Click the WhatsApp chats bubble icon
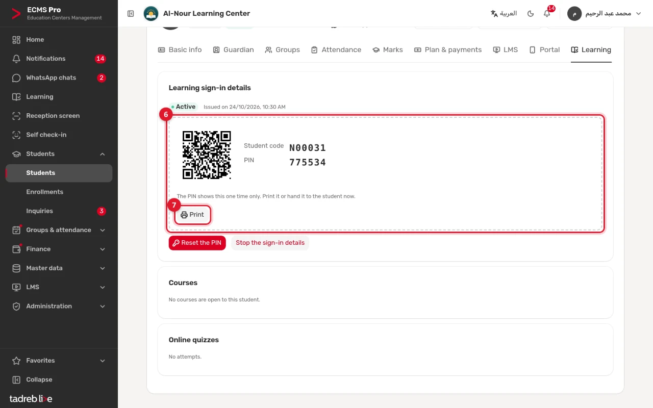 coord(16,78)
